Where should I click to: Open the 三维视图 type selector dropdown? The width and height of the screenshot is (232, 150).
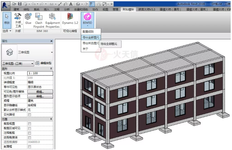[51, 52]
